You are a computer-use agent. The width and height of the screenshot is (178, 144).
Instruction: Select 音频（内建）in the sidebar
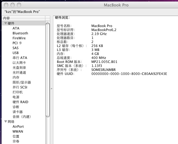click(22, 117)
